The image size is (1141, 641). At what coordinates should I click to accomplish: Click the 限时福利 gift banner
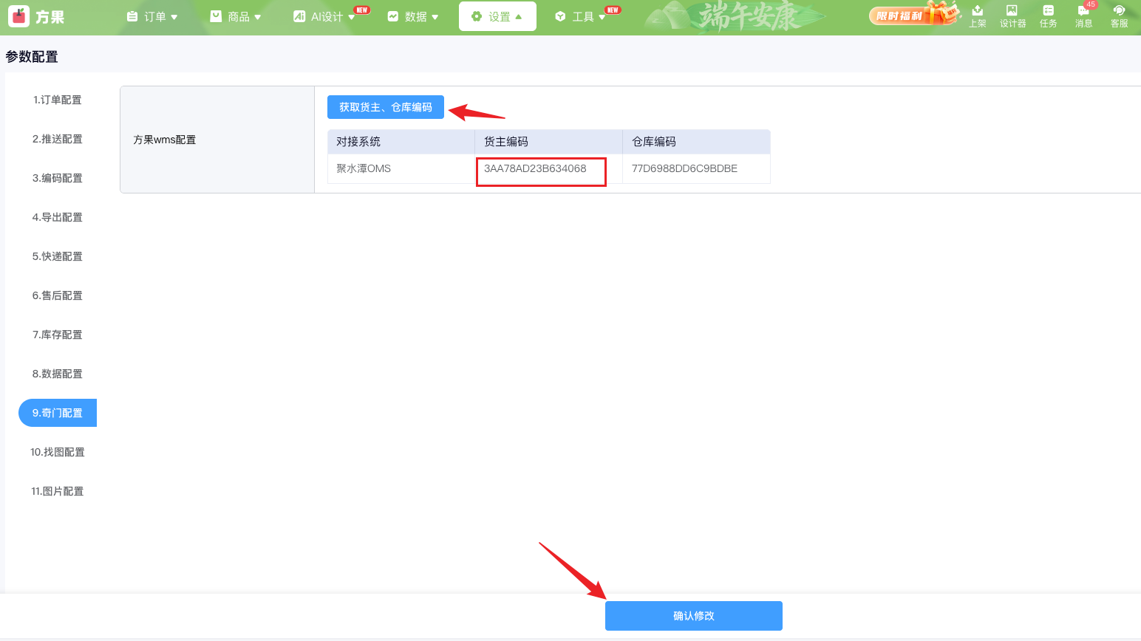pos(913,15)
